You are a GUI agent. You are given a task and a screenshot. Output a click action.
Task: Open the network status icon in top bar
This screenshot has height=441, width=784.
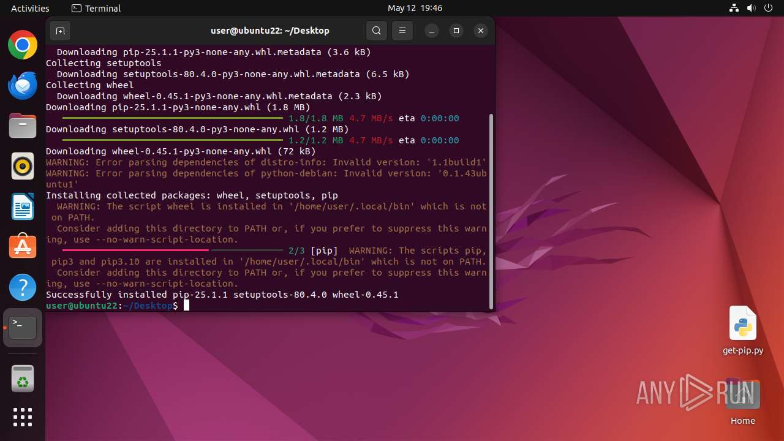point(734,8)
